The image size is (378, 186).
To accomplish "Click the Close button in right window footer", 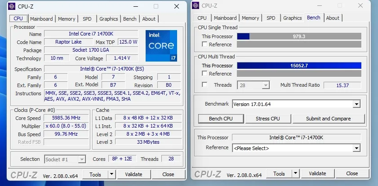I will click(x=352, y=173).
